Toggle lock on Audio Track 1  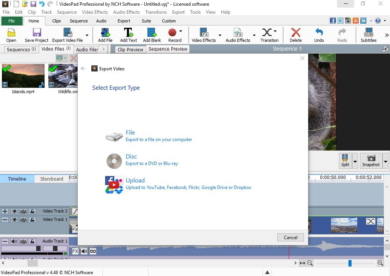coord(32,241)
